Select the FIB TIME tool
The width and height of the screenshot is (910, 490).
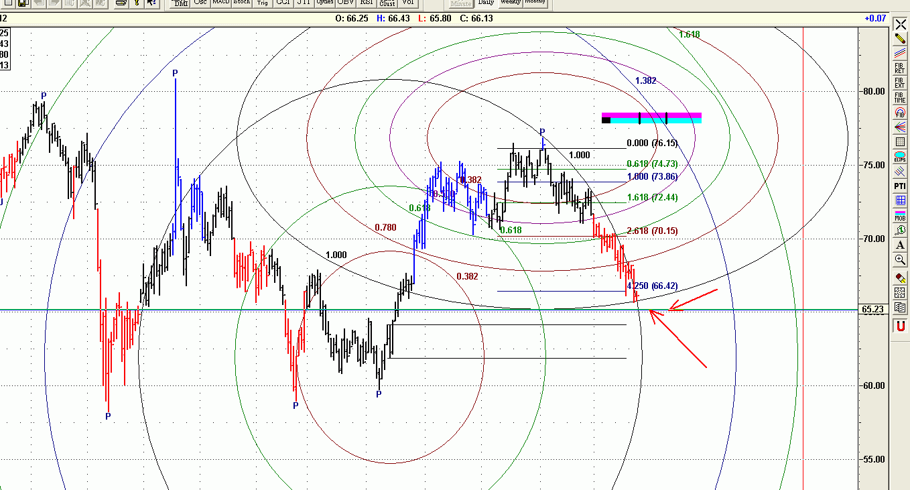(x=899, y=97)
